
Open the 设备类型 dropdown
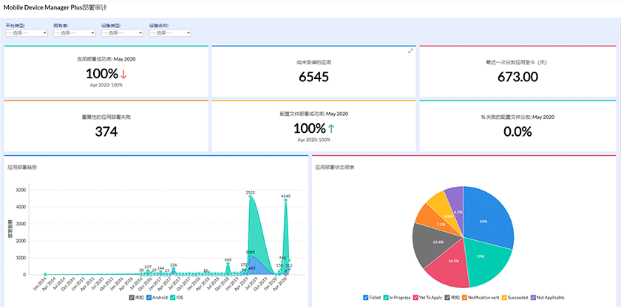coord(123,32)
